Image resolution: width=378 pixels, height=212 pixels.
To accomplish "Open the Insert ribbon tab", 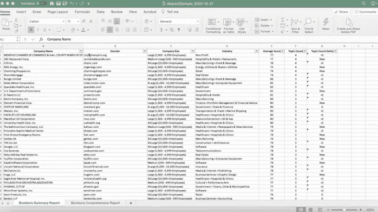I will pyautogui.click(x=21, y=12).
